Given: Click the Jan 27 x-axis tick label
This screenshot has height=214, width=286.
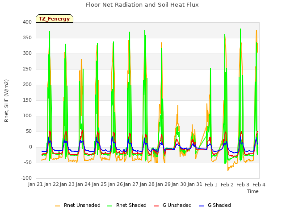Looking at the screenshot, I should coord(131,185).
